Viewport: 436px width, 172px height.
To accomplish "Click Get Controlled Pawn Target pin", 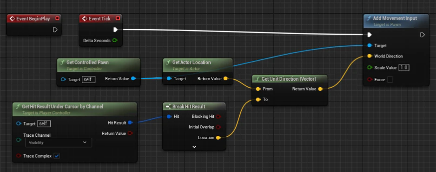I will 63,80.
